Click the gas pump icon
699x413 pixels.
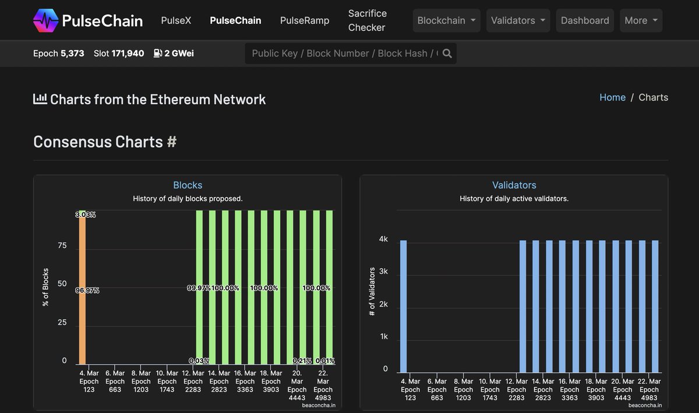pos(157,54)
